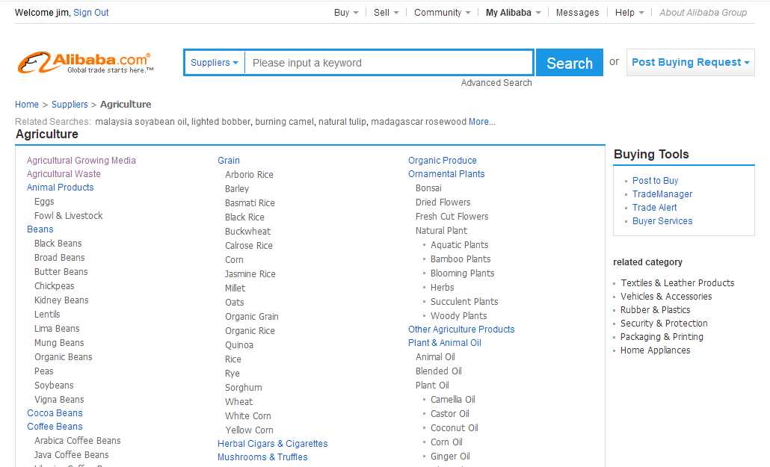This screenshot has height=467, width=770.
Task: Expand the Sell menu
Action: [386, 13]
